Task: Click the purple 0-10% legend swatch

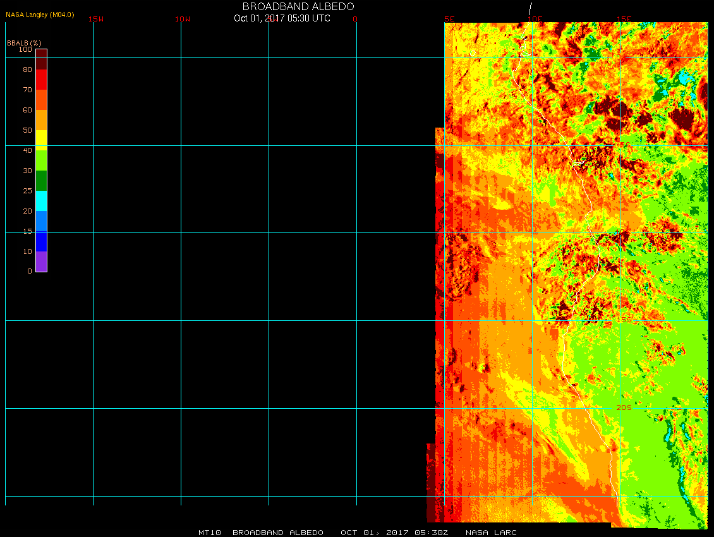Action: pos(41,262)
